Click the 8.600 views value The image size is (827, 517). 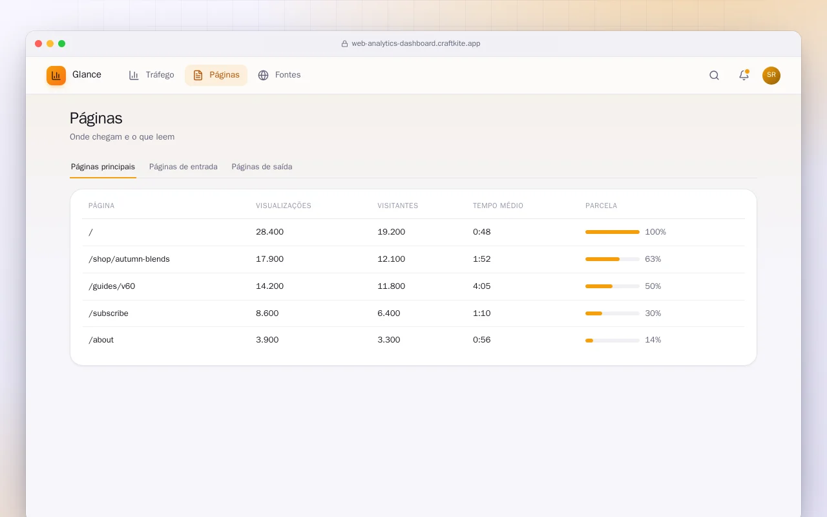point(267,313)
